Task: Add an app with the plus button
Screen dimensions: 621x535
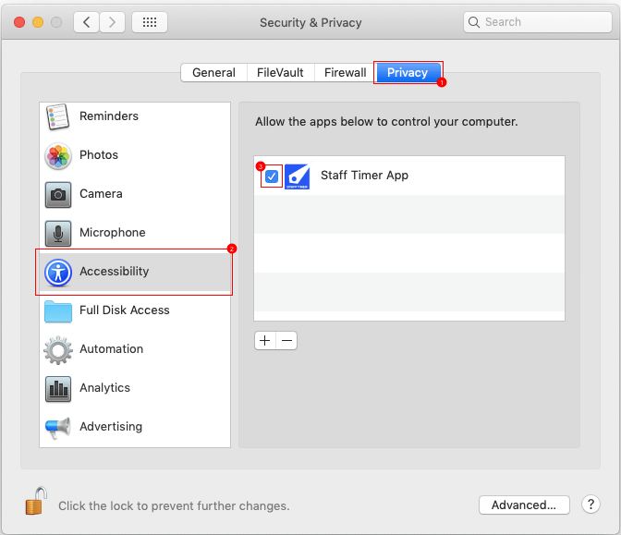Action: 265,341
